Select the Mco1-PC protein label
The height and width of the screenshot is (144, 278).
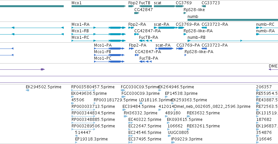point(103,58)
